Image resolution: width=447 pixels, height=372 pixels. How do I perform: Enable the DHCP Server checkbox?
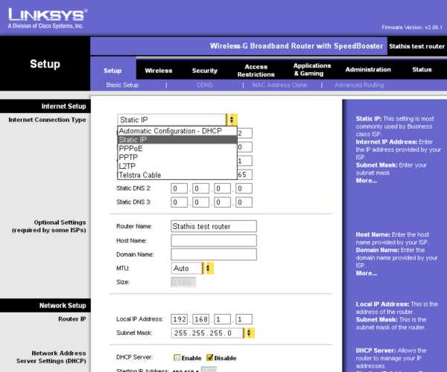pos(177,357)
